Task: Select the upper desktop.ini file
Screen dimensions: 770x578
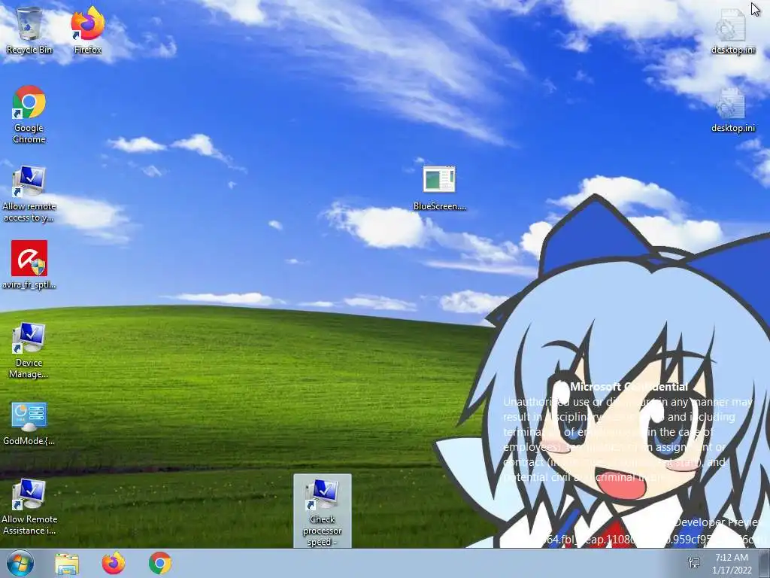Action: [732, 30]
